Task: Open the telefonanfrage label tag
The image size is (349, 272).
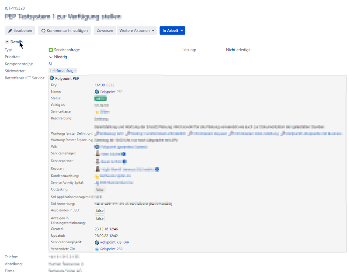Action: [63, 71]
